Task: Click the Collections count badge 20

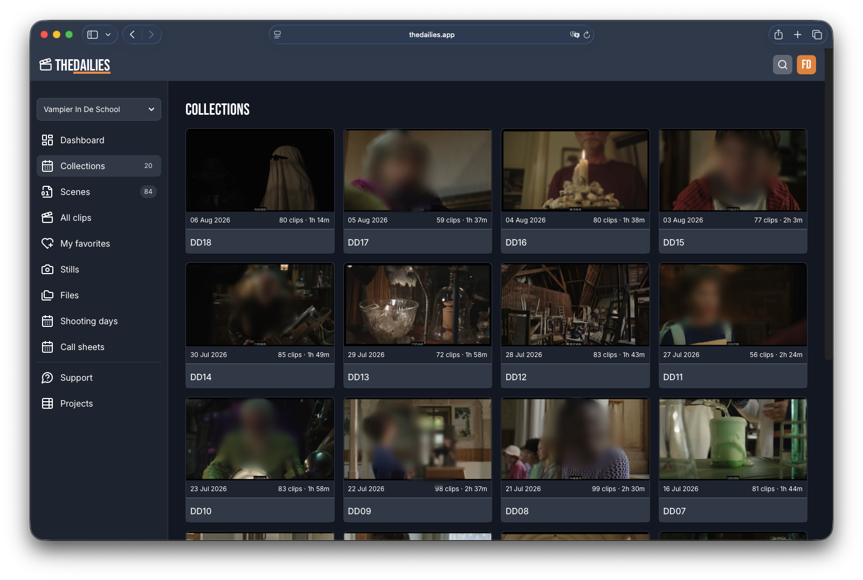Action: click(x=148, y=166)
